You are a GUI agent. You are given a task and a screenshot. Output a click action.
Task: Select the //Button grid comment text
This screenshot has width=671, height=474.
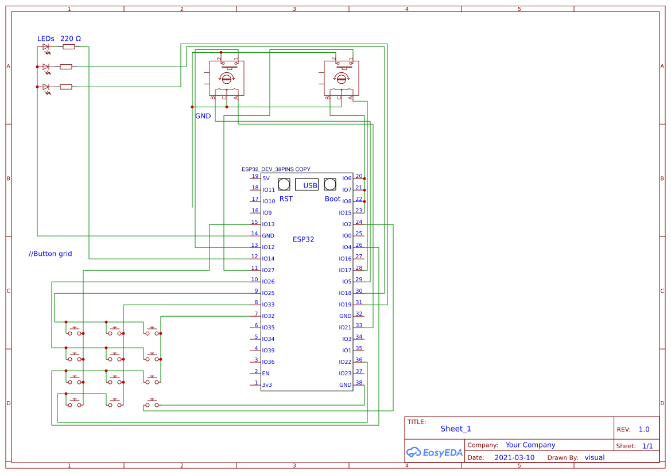coord(49,253)
